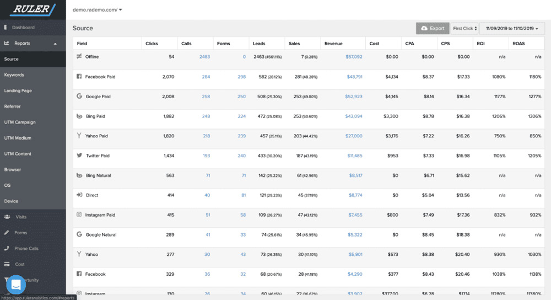This screenshot has width=551, height=300.
Task: Open the Source report
Action: pos(33,59)
